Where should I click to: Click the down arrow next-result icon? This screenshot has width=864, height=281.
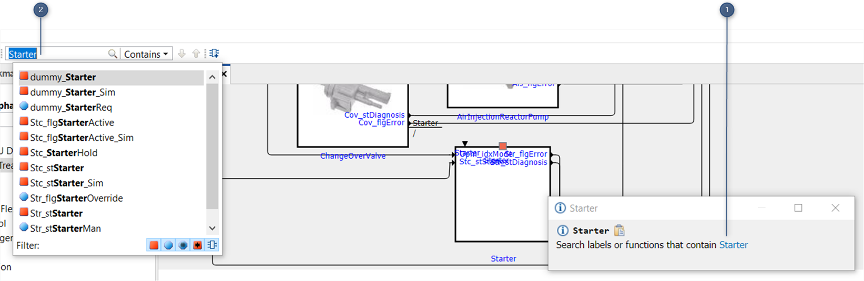pyautogui.click(x=182, y=54)
